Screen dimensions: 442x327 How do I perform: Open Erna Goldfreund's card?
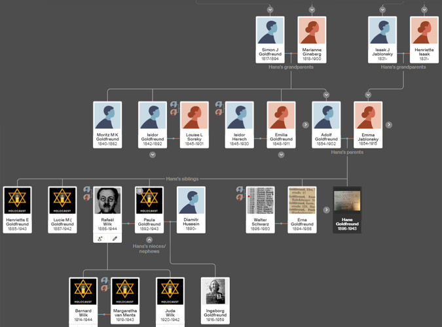302,210
